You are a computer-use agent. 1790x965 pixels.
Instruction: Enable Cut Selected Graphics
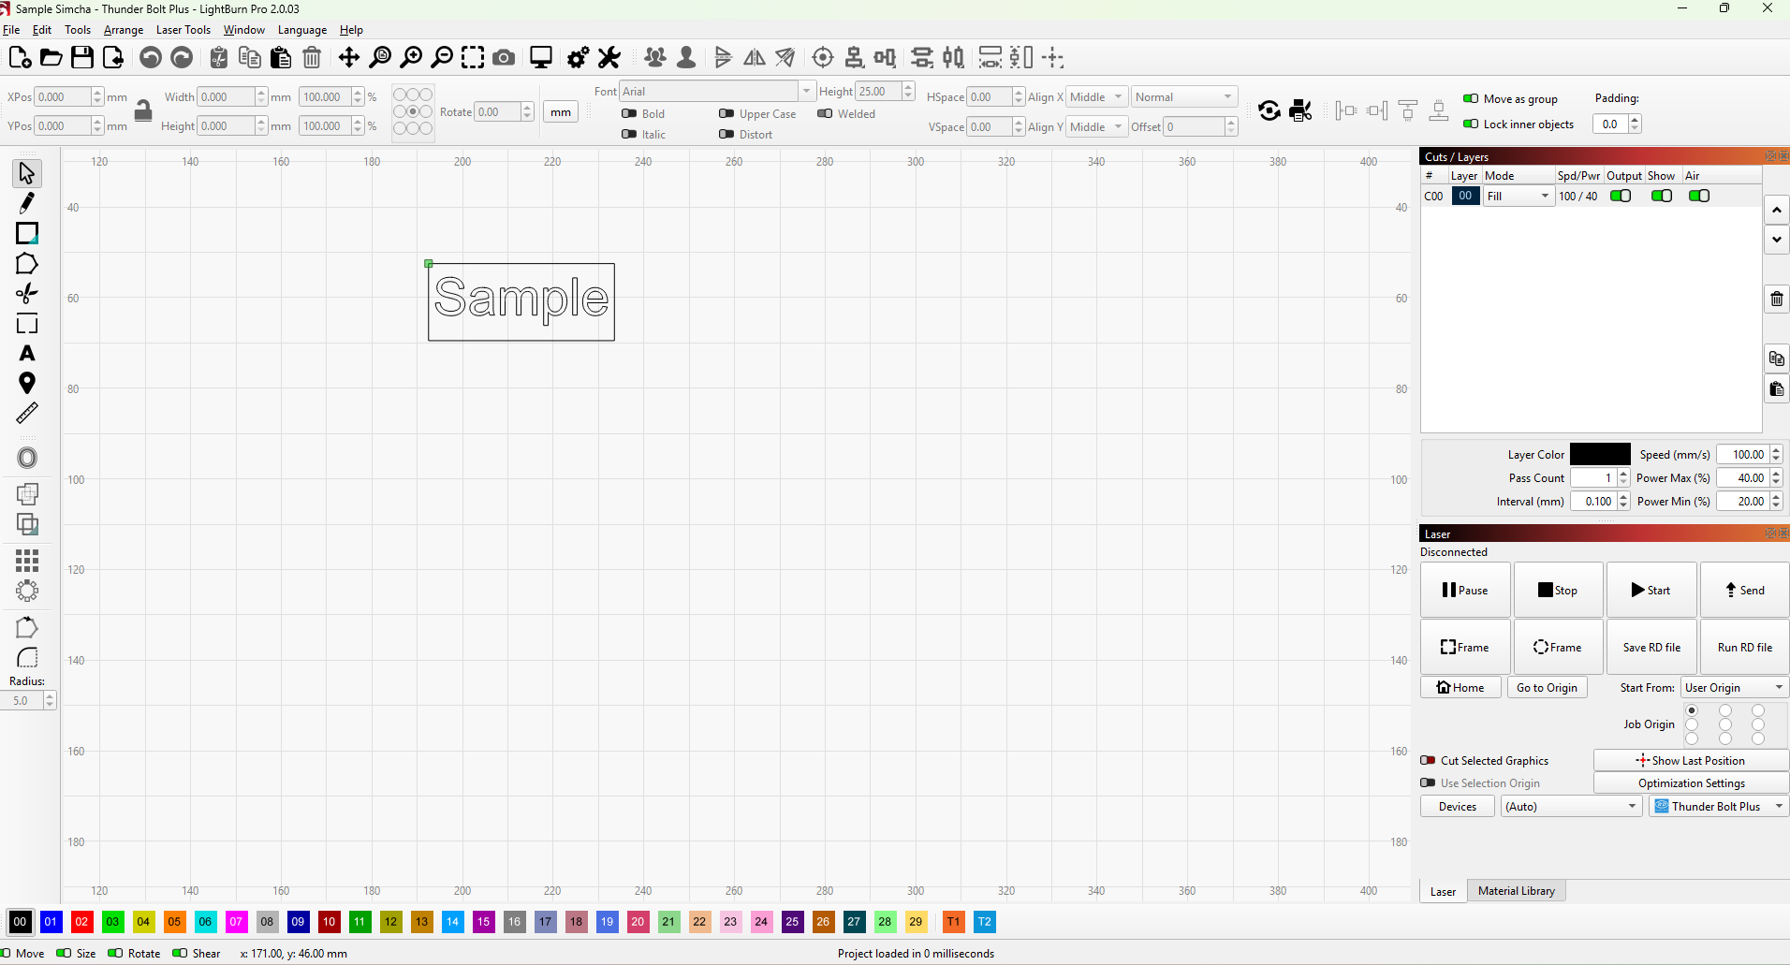coord(1429,761)
